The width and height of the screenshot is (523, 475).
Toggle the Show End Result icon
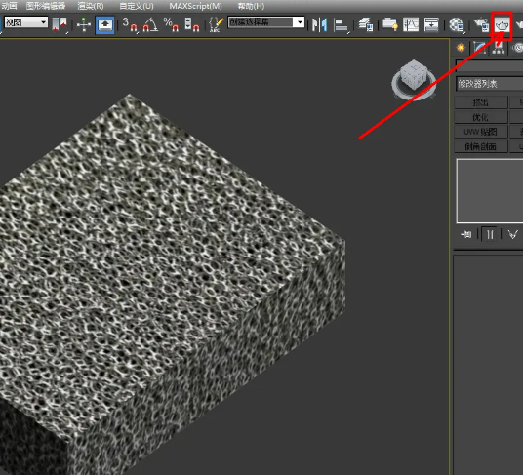pos(490,235)
